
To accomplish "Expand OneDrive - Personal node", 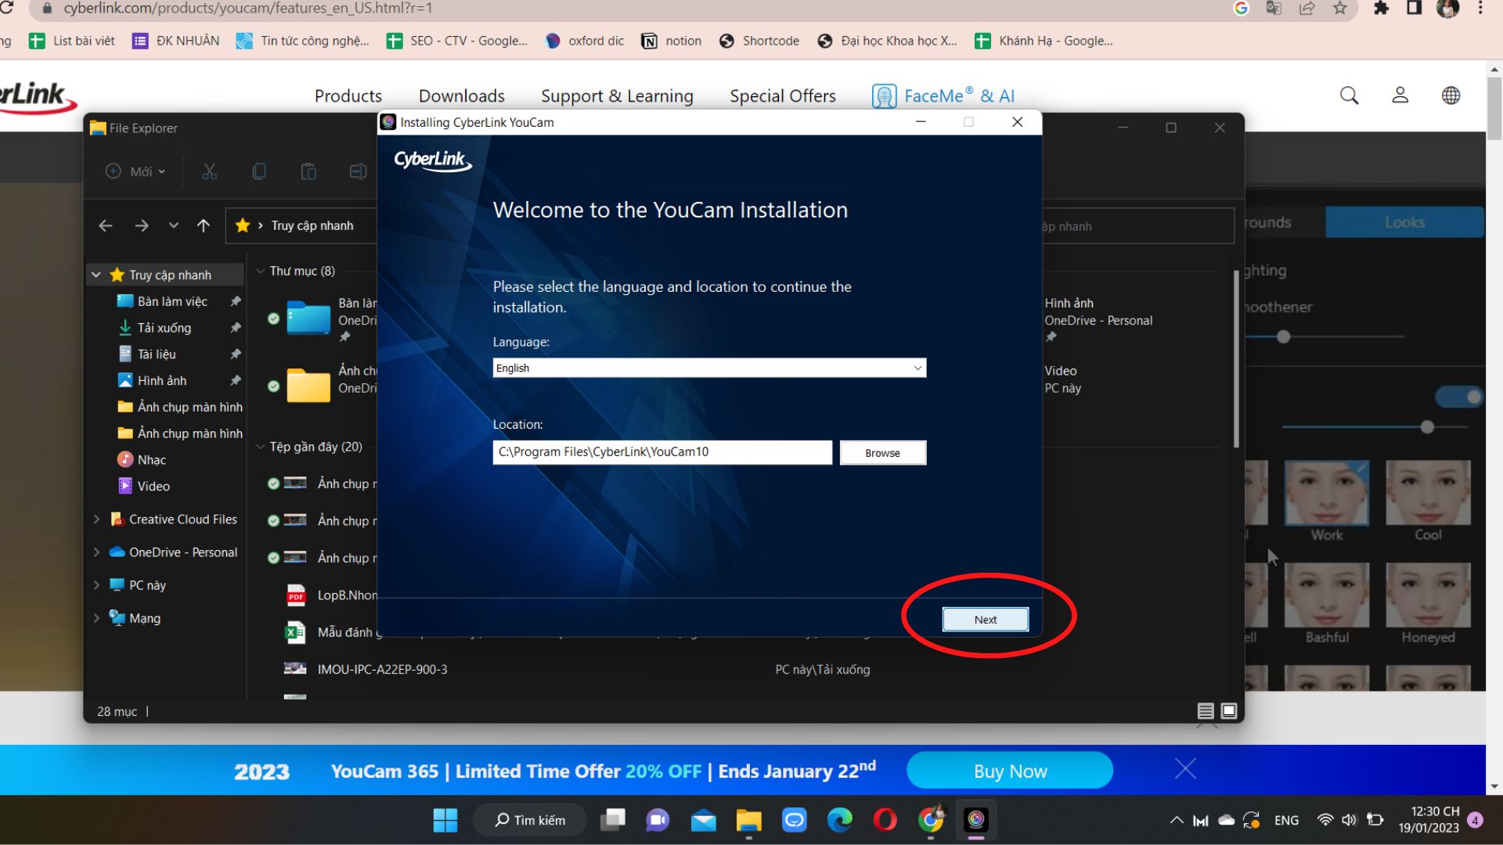I will tap(96, 552).
